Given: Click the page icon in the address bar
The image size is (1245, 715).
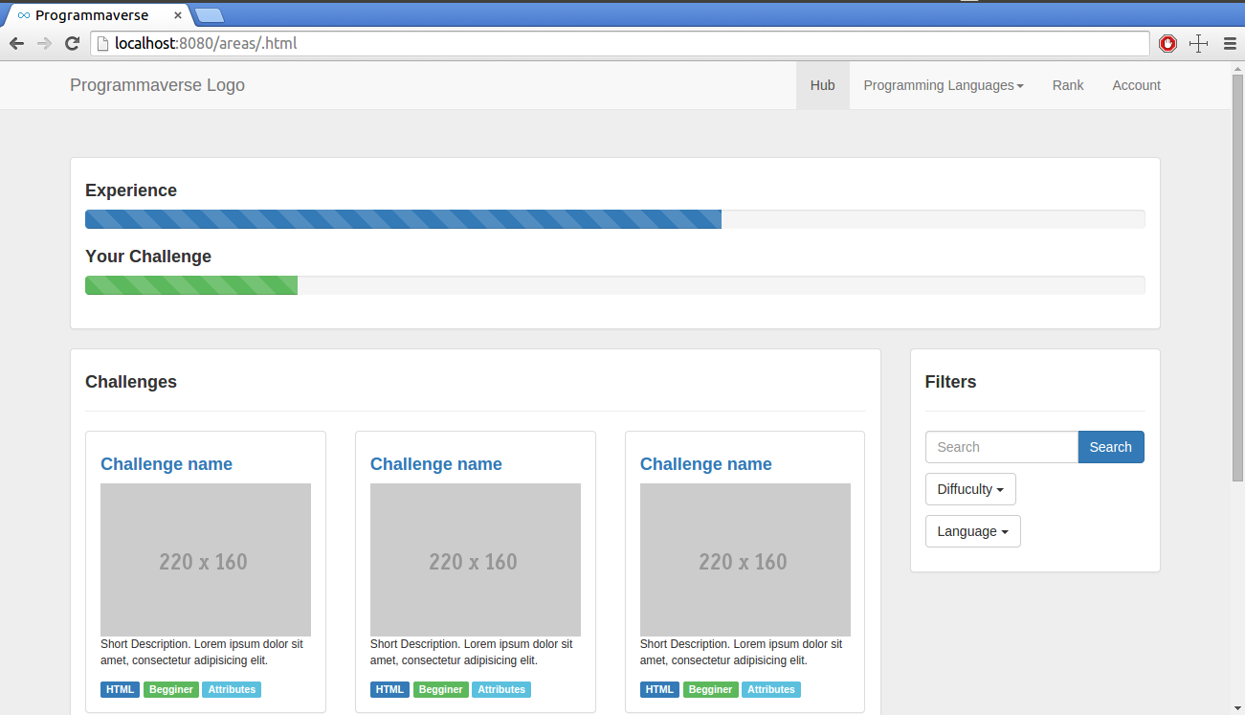Looking at the screenshot, I should tap(103, 43).
